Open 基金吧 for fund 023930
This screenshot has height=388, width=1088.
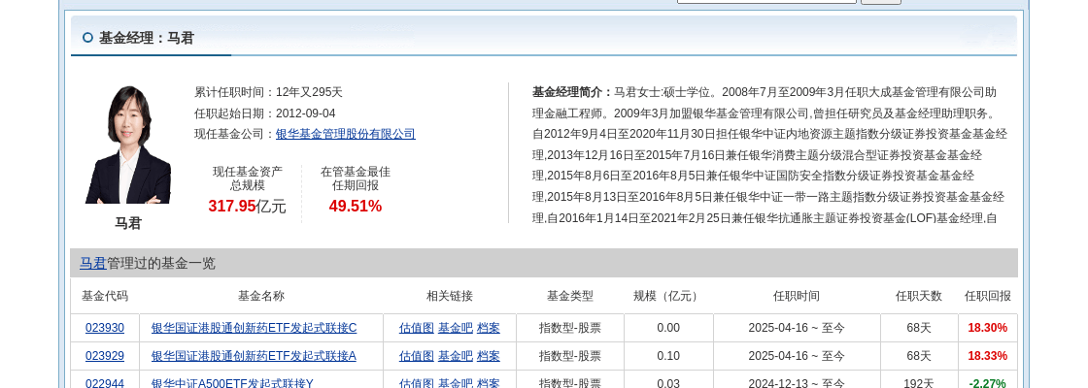click(x=456, y=328)
